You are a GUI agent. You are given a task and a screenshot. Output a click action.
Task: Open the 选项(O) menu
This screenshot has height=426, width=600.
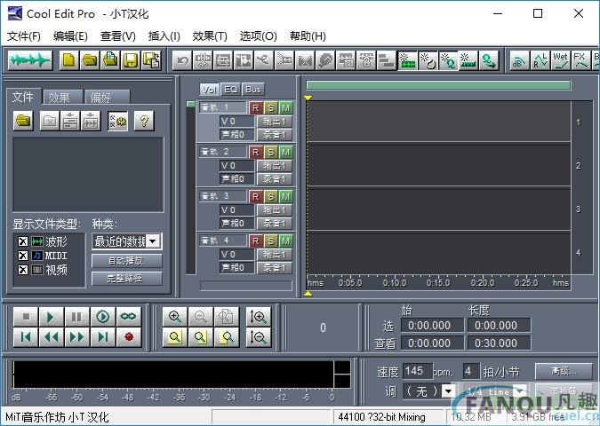(x=259, y=36)
